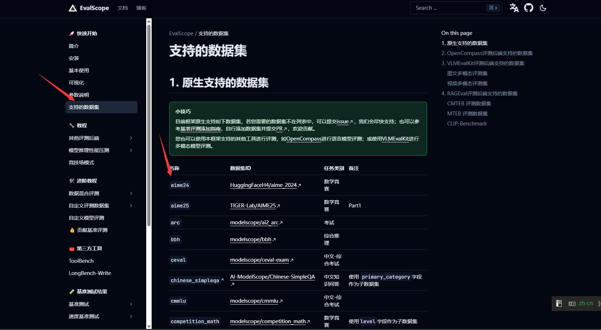
Task: Open the HuggingFaceH4/aime_2024 dataset link
Action: pyautogui.click(x=263, y=185)
